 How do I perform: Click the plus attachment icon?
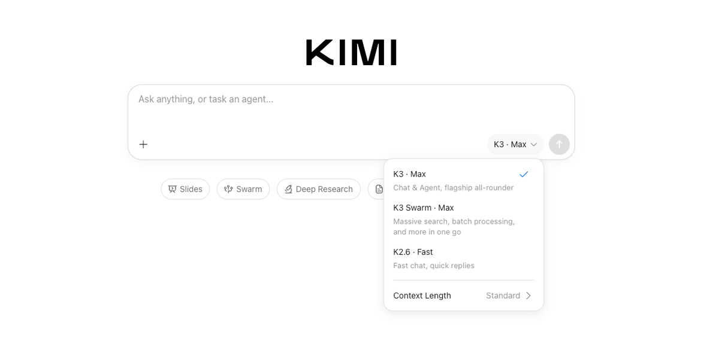coord(143,144)
